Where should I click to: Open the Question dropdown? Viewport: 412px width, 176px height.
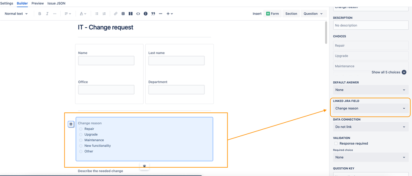point(313,14)
